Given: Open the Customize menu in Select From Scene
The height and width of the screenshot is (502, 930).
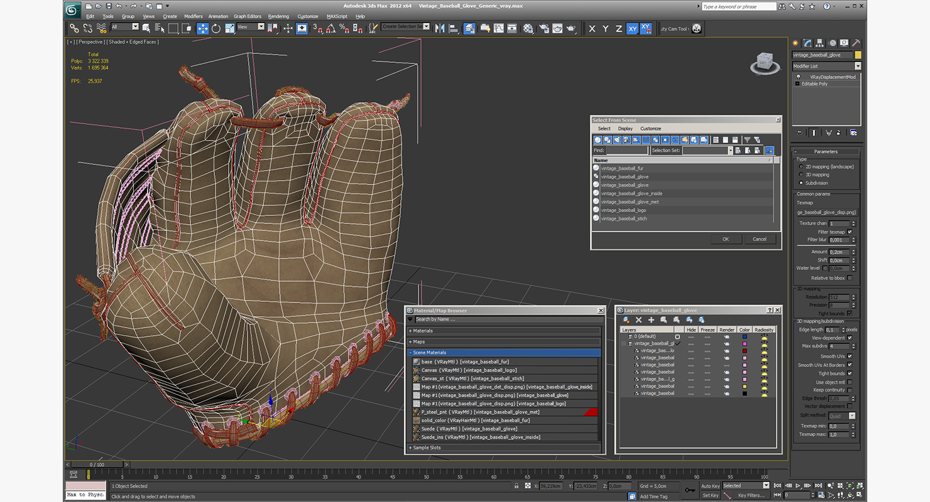Looking at the screenshot, I should pos(650,129).
